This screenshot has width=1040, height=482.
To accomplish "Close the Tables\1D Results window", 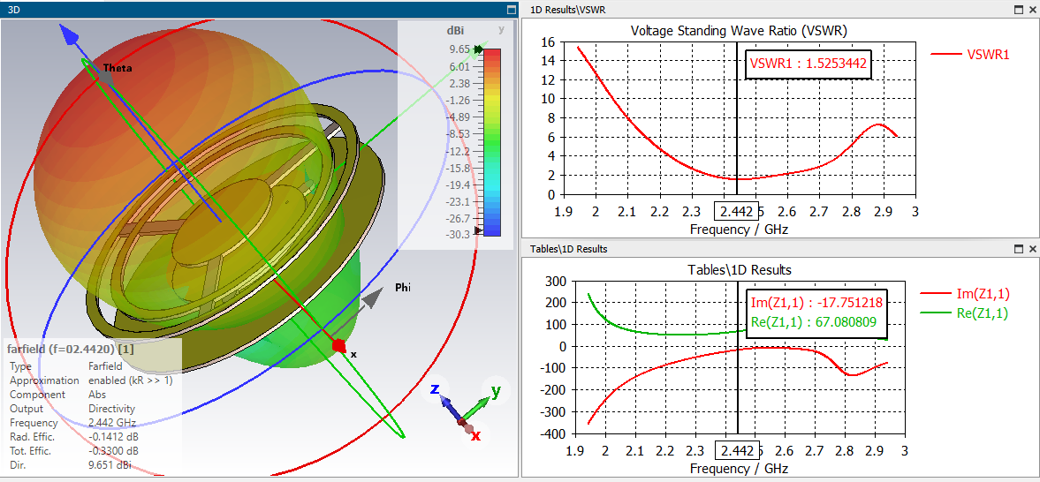I will tap(1033, 249).
